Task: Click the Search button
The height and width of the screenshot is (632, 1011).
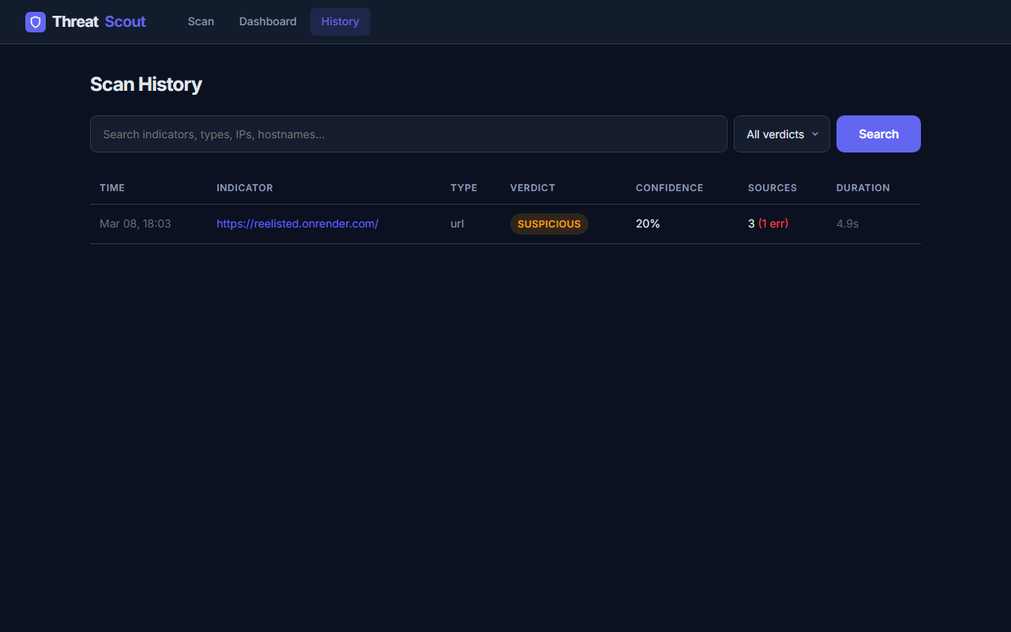Action: click(x=878, y=134)
